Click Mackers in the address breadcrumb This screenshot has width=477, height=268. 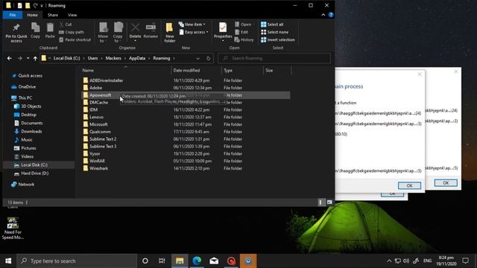tap(113, 58)
